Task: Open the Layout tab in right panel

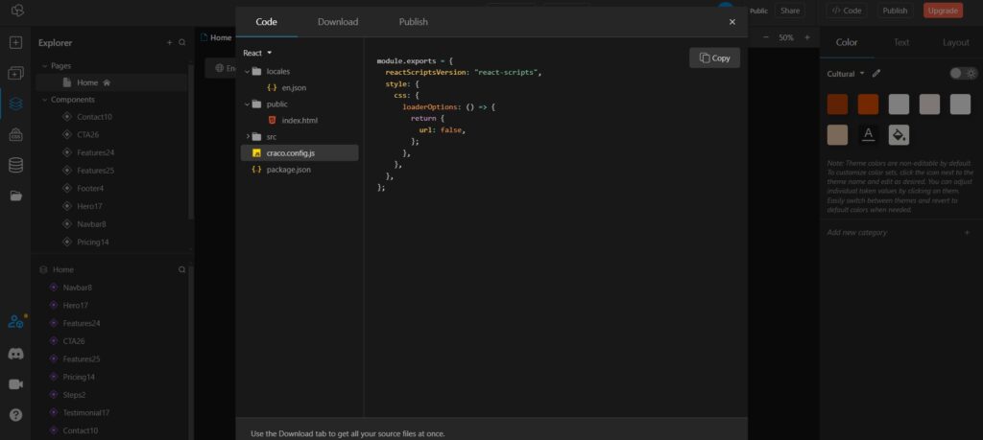Action: 956,42
